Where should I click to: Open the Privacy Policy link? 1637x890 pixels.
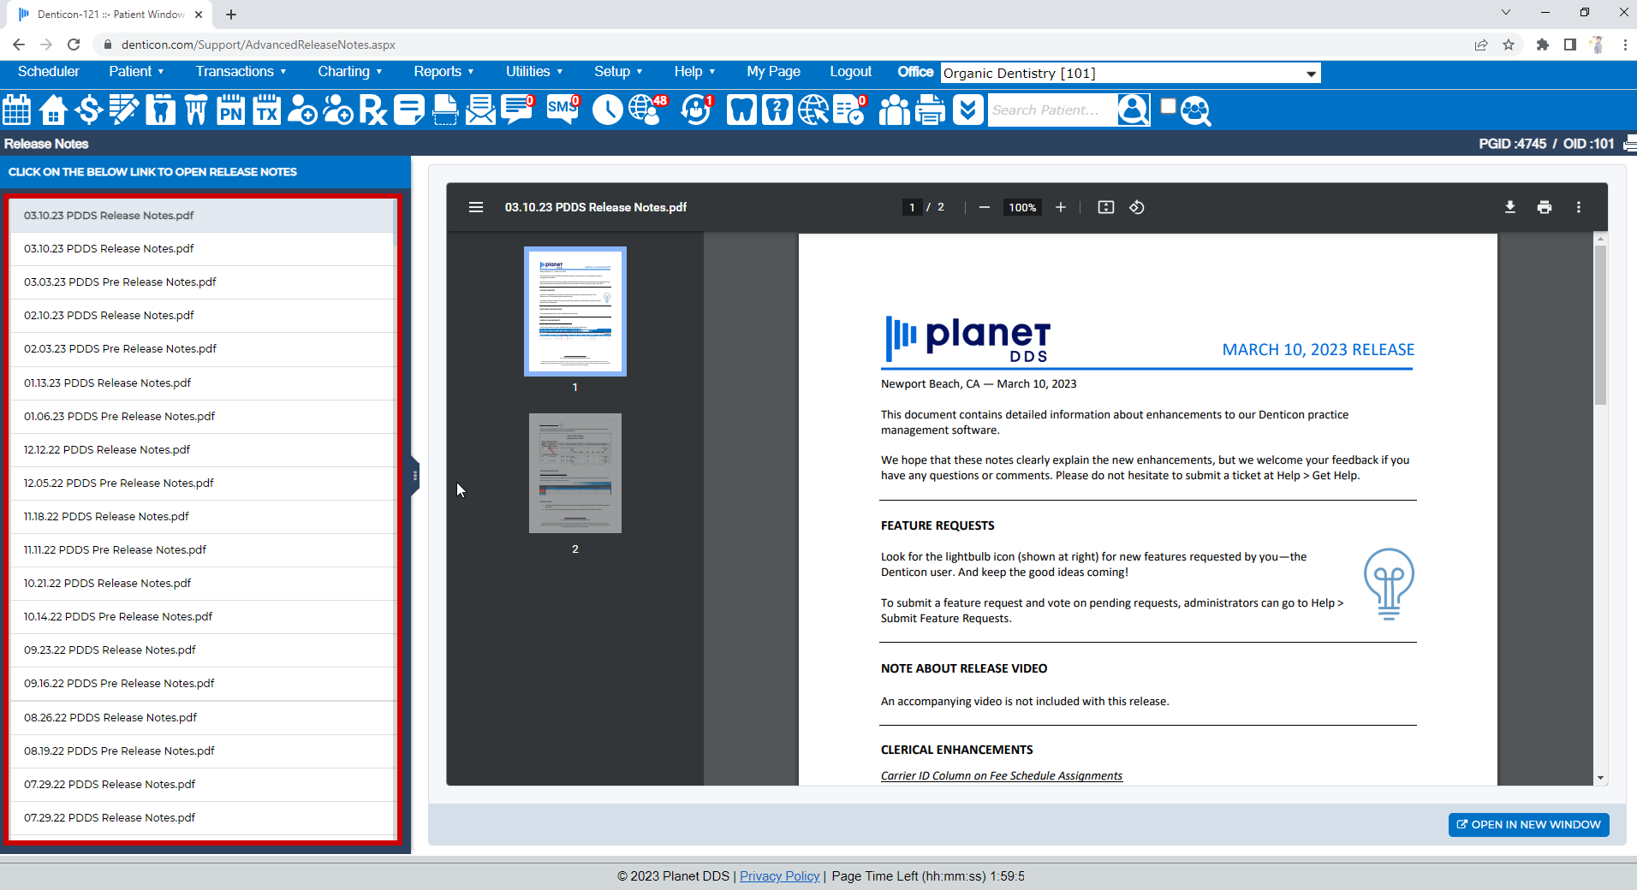pos(779,876)
